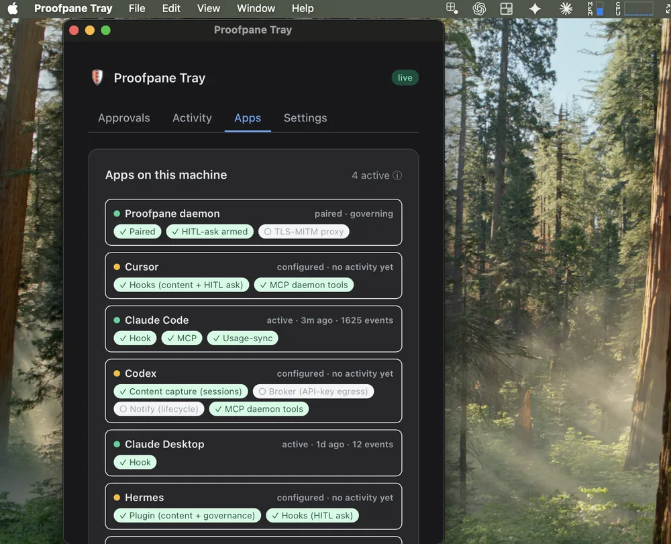Click the grid with dot menu bar icon
Image resolution: width=671 pixels, height=544 pixels.
tap(452, 8)
